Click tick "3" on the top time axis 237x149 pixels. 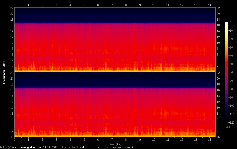tap(56, 5)
